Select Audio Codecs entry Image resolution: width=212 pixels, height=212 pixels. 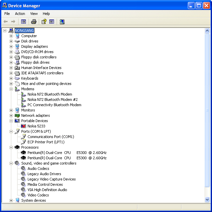[38, 169]
